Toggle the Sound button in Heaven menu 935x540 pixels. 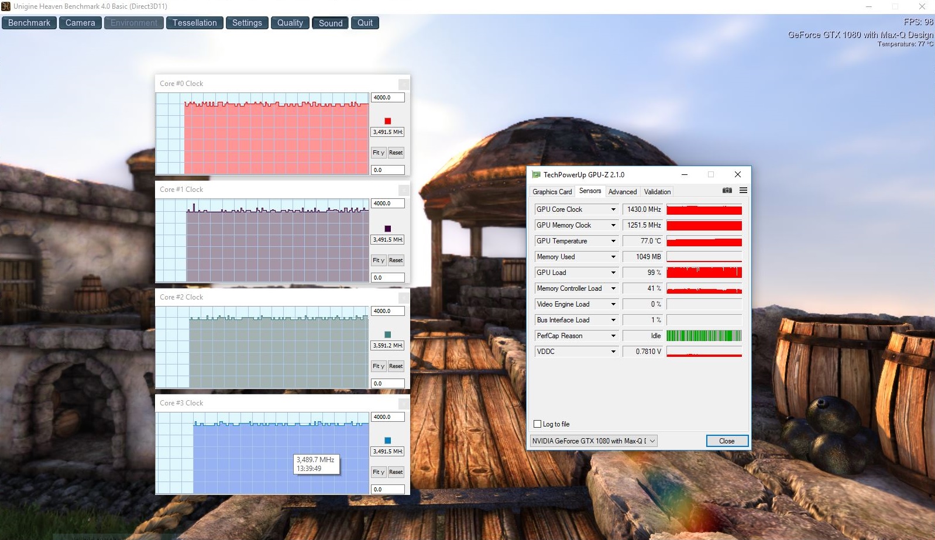[331, 23]
